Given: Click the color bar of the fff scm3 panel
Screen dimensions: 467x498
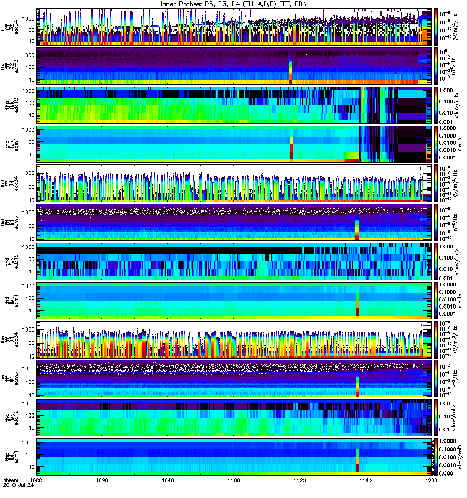Looking at the screenshot, I should 436,378.
